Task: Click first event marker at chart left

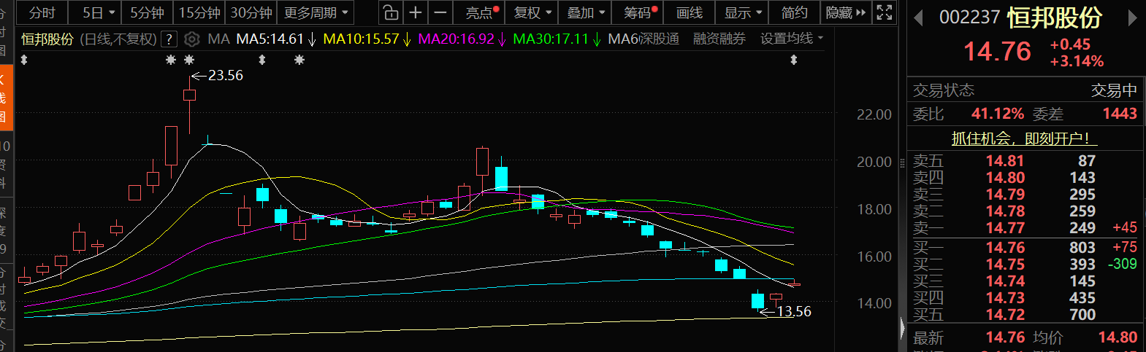Action: pos(24,60)
